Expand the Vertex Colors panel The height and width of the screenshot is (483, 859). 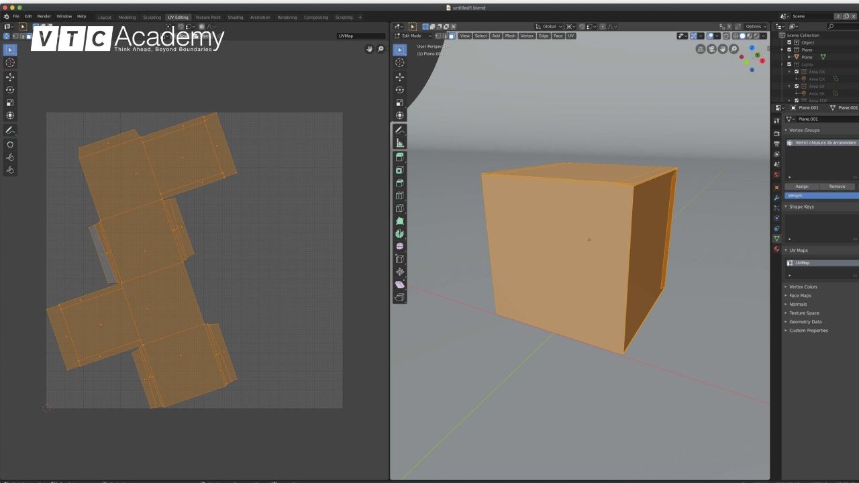tap(803, 286)
